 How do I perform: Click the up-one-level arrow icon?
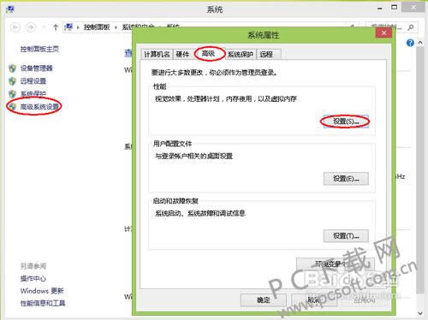click(x=56, y=27)
